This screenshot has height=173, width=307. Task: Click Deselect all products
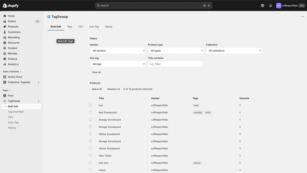114,89
